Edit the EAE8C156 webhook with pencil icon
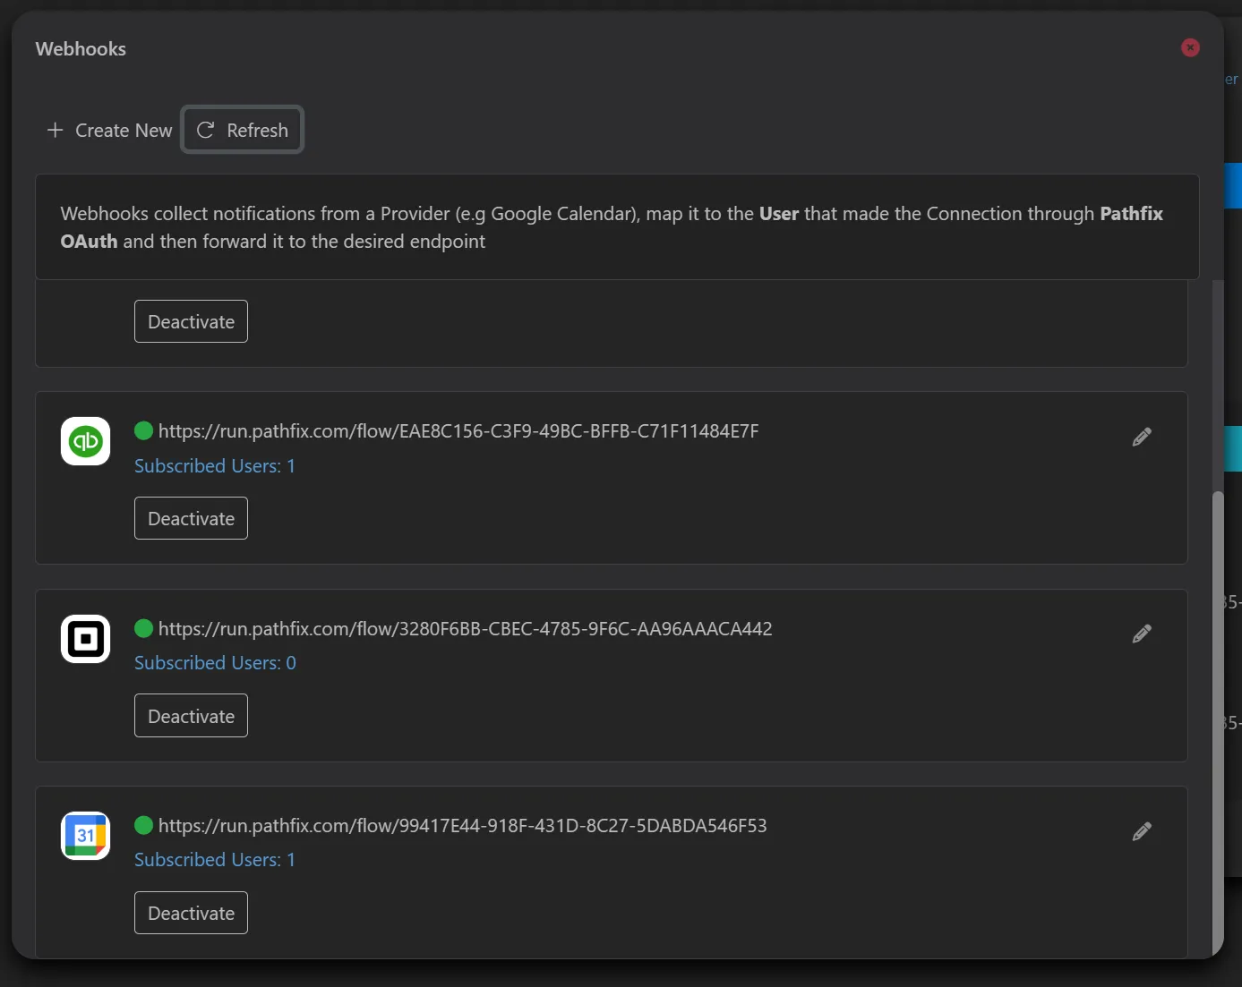Screen dimensions: 1242x987 tap(1142, 437)
